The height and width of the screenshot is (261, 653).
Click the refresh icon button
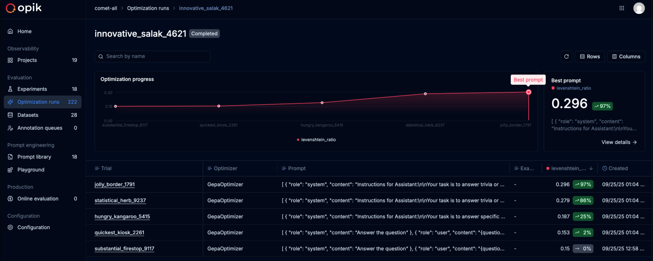click(x=566, y=56)
